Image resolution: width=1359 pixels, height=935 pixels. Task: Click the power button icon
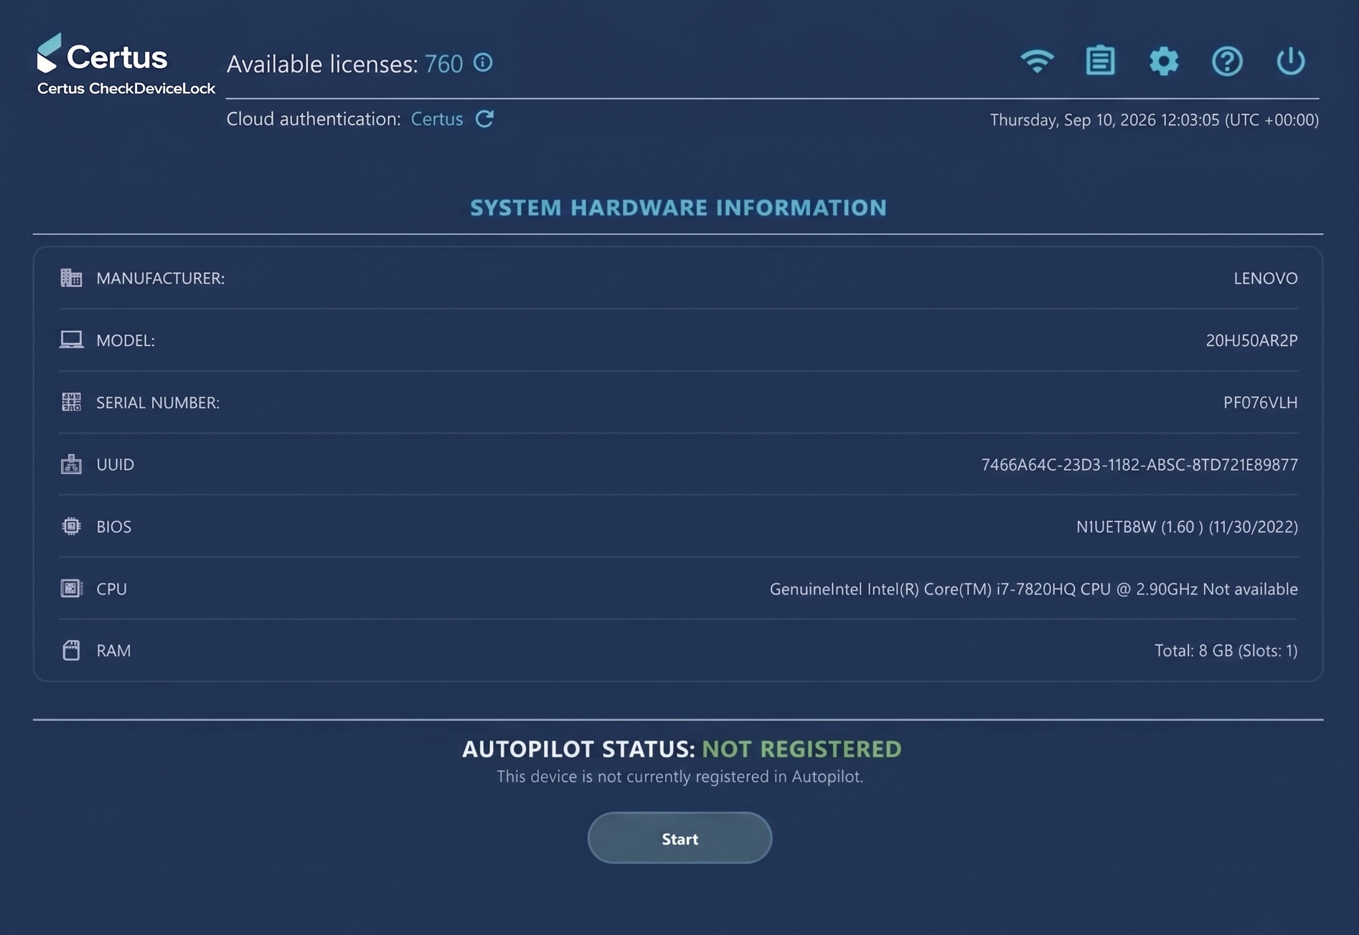coord(1290,61)
